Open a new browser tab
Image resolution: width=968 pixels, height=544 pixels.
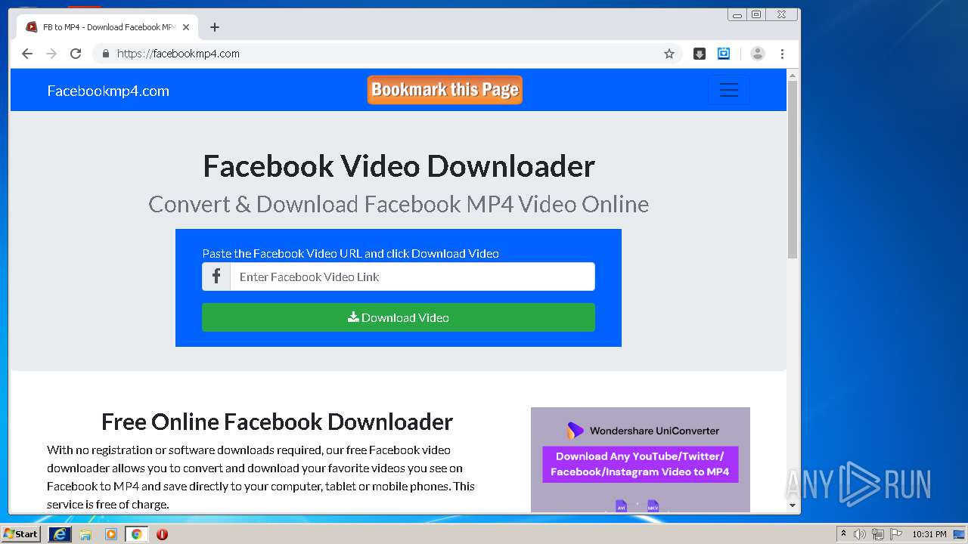pyautogui.click(x=215, y=27)
